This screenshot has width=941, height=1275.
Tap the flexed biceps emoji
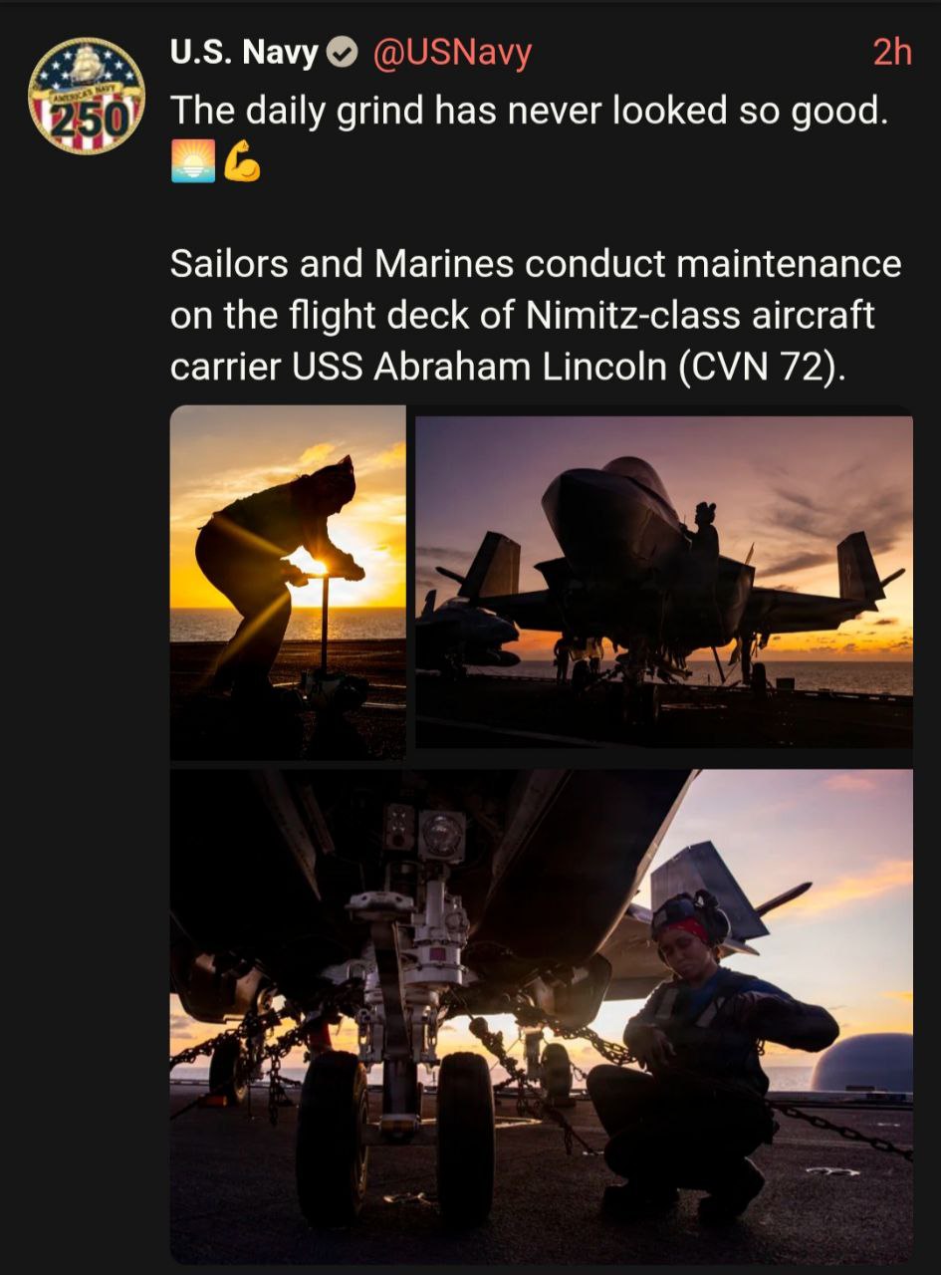pyautogui.click(x=242, y=161)
